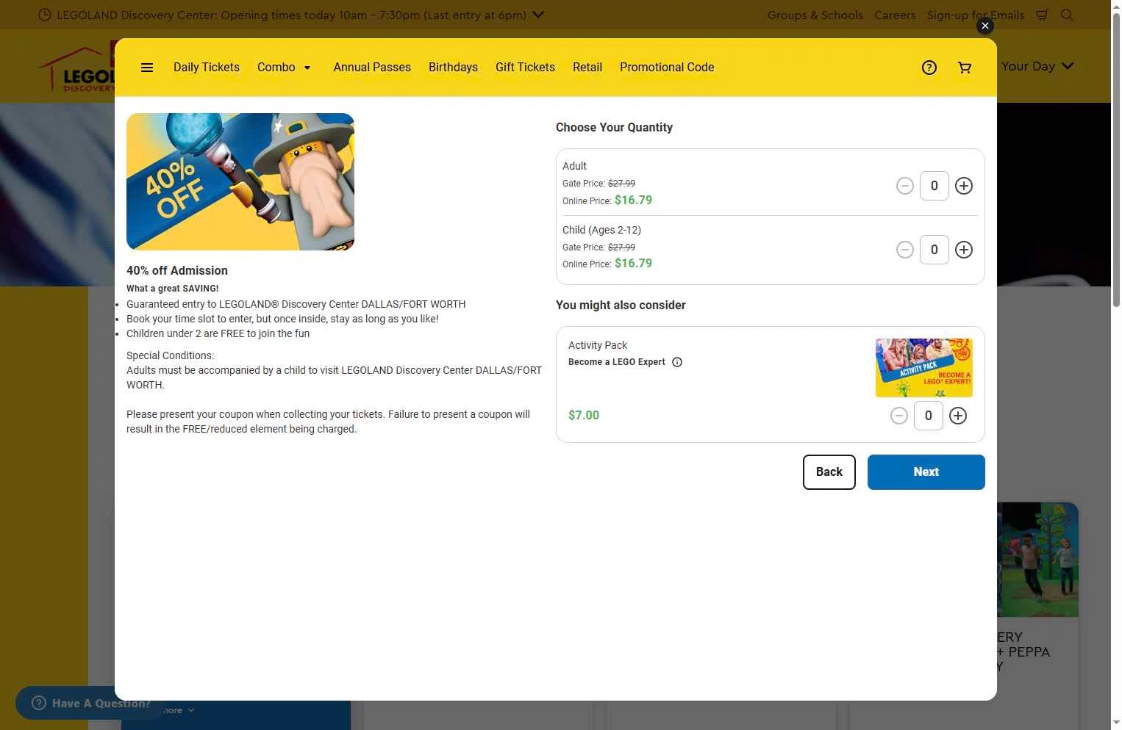
Task: Click the '40% off Admission' heading
Action: (177, 270)
